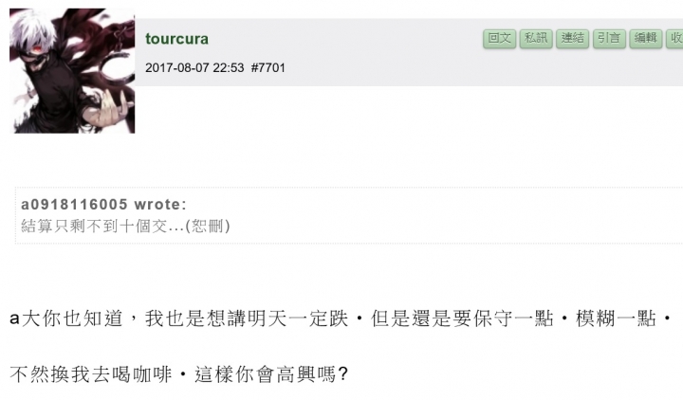
Task: Click the 編輯 edit button
Action: [x=646, y=38]
